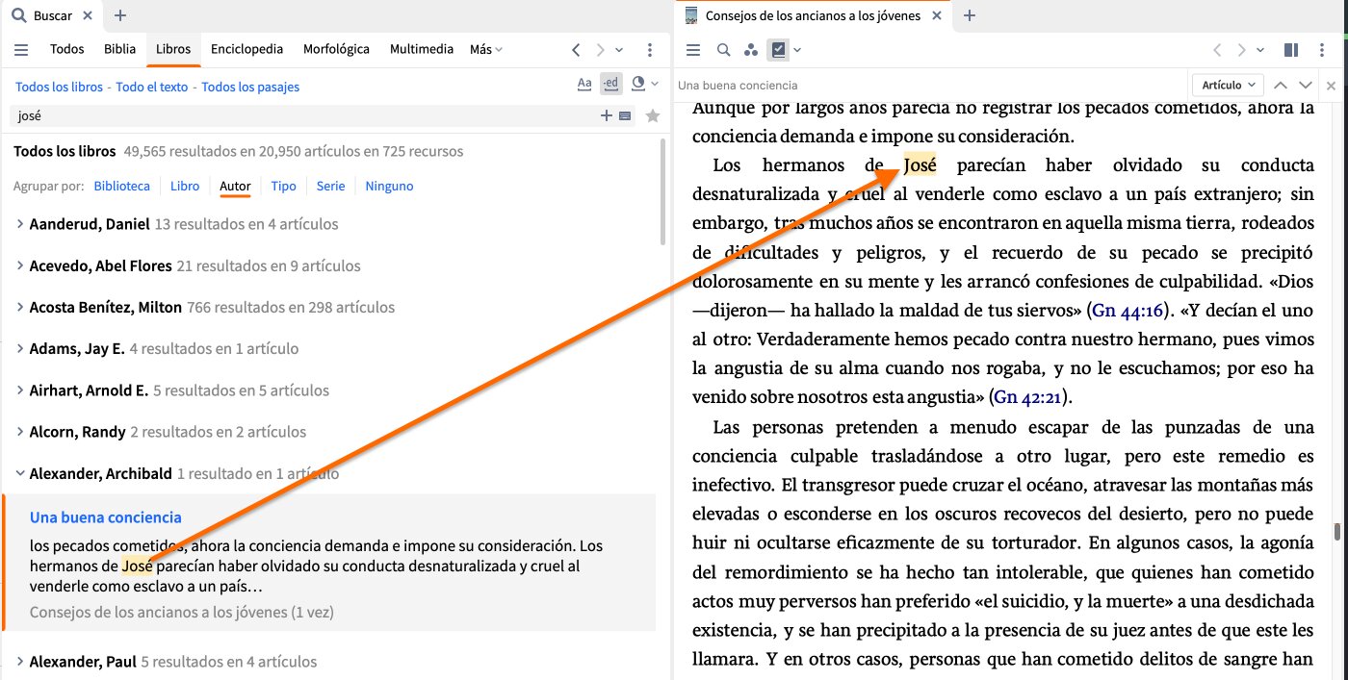The width and height of the screenshot is (1348, 680).
Task: Go to previous article with up arrow
Action: tap(1281, 85)
